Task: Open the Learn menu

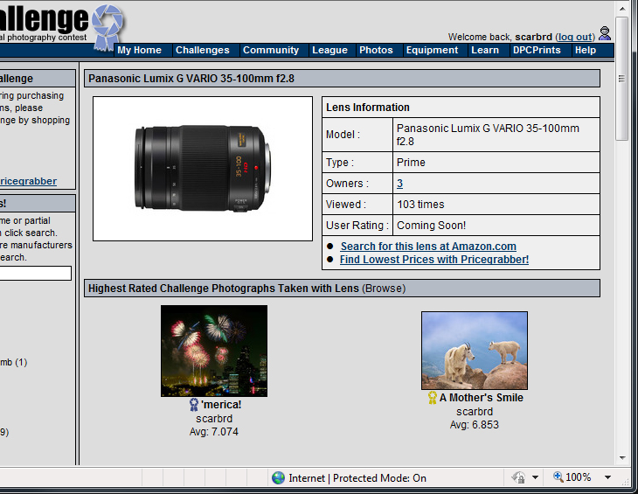Action: tap(485, 50)
